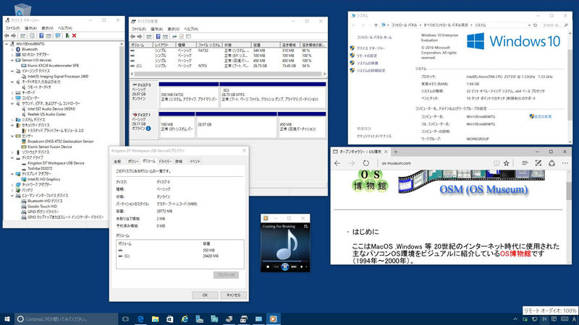The image size is (579, 325).
Task: Open Microsoft Edge from the taskbar
Action: point(140,318)
